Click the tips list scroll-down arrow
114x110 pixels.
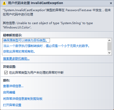pos(109,53)
